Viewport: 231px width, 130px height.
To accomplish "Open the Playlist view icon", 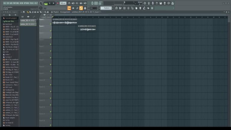I will (x=116, y=8).
